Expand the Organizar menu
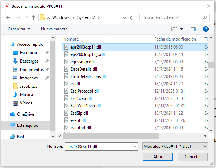 (19, 29)
